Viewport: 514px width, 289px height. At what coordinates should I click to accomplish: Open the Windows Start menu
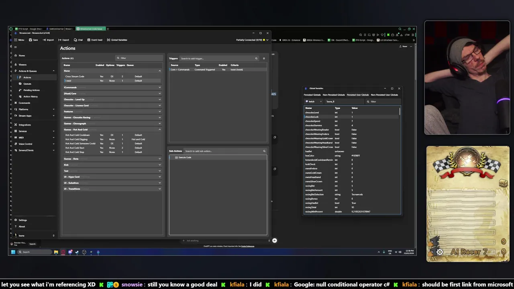[13, 252]
